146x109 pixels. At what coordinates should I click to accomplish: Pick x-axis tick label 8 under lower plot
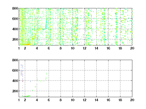point(61,100)
